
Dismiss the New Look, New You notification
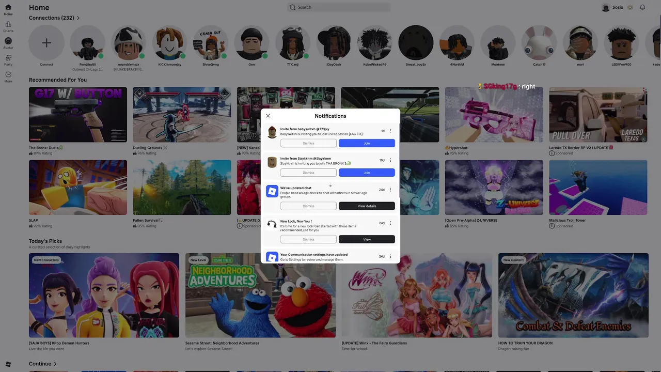pos(308,239)
